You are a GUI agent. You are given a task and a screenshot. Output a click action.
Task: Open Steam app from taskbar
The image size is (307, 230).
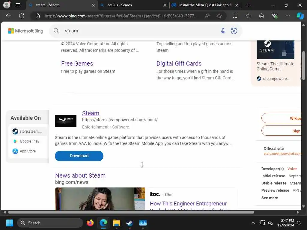pos(130,223)
